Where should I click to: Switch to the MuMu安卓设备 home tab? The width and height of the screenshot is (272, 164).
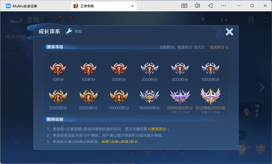click(x=25, y=6)
